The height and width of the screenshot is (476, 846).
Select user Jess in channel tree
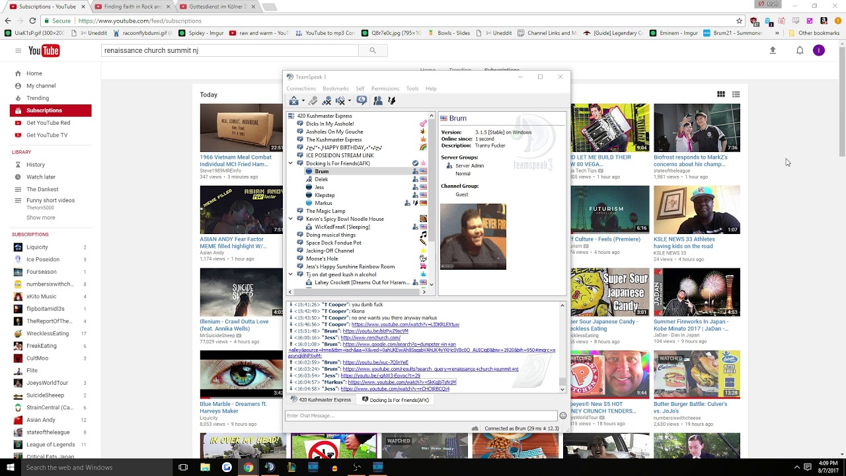click(319, 187)
